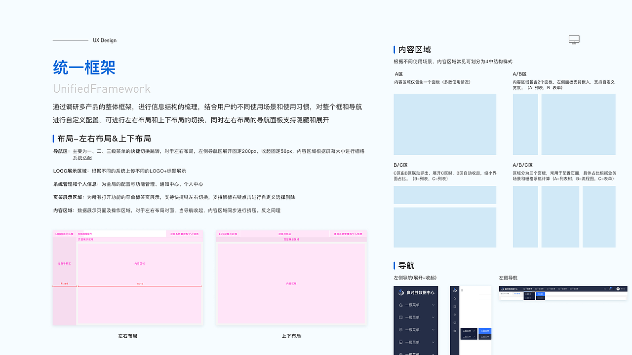Image resolution: width=632 pixels, height=355 pixels.
Task: Click the logo atop the collapsed sidebar
Action: (455, 290)
